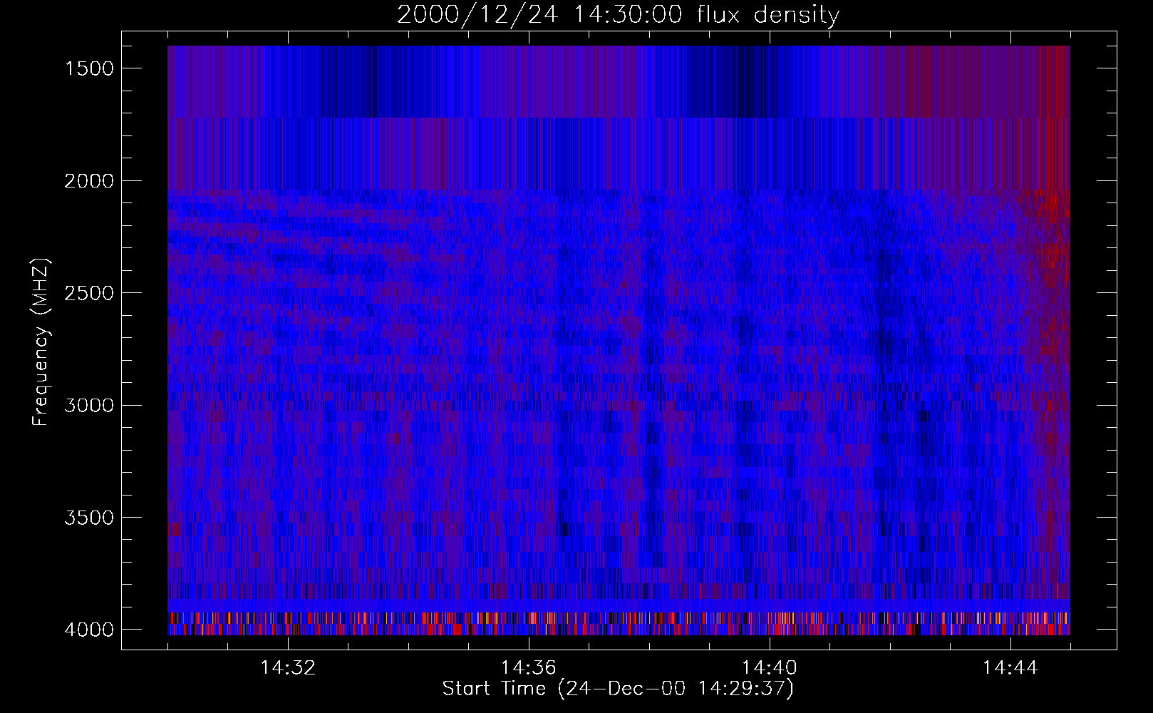Click the 2000 frequency tick label
Image resolution: width=1153 pixels, height=713 pixels.
(x=89, y=181)
